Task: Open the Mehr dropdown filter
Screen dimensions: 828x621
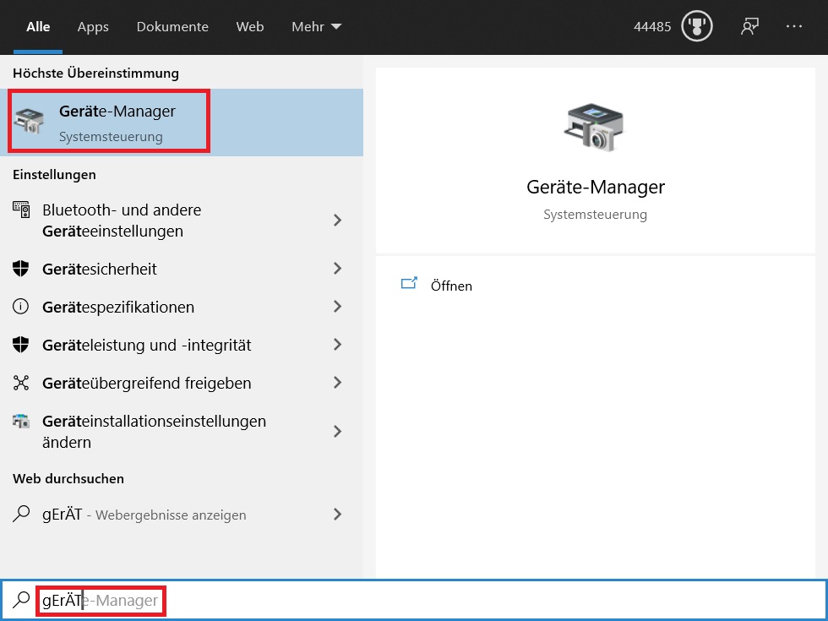Action: coord(316,27)
